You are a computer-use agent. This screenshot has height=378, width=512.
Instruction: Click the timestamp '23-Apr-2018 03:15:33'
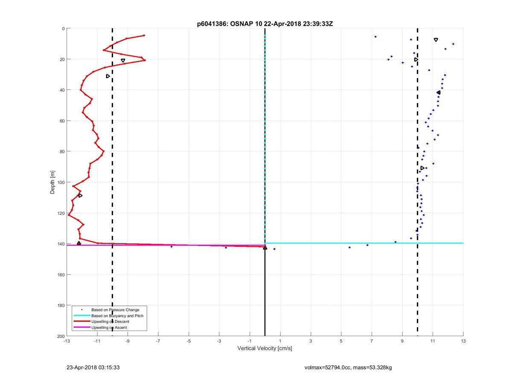pos(93,367)
